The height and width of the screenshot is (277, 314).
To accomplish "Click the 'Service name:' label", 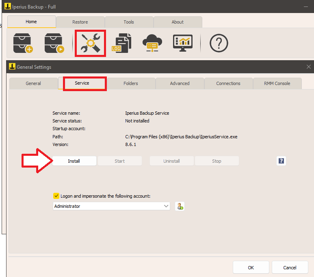I will point(66,113).
